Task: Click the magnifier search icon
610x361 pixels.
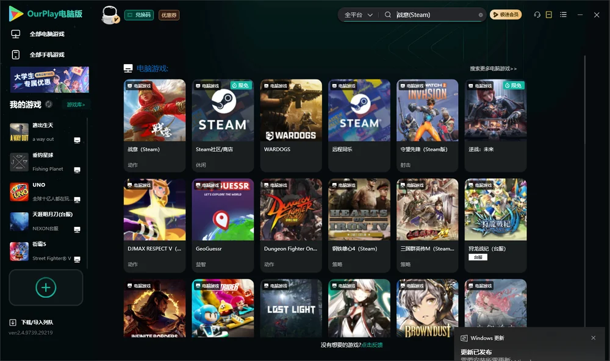Action: point(388,15)
